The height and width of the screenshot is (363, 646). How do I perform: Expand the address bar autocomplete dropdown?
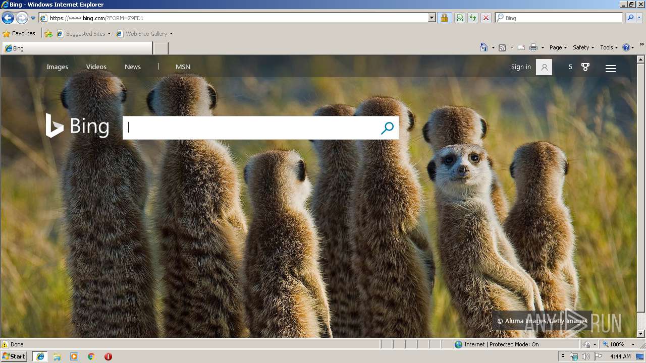coord(432,18)
